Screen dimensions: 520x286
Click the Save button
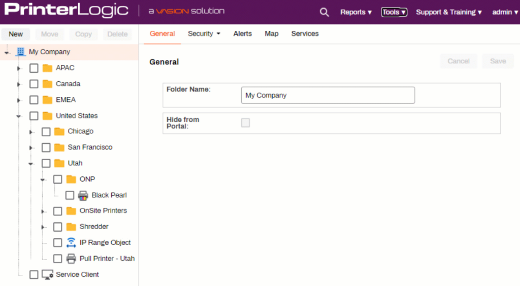(x=498, y=61)
